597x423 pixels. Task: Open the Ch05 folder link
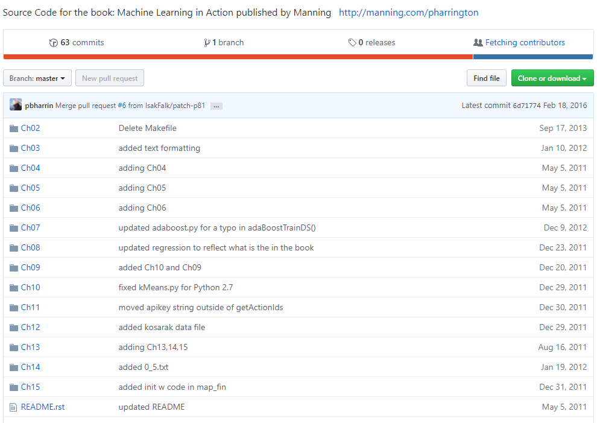tap(31, 188)
